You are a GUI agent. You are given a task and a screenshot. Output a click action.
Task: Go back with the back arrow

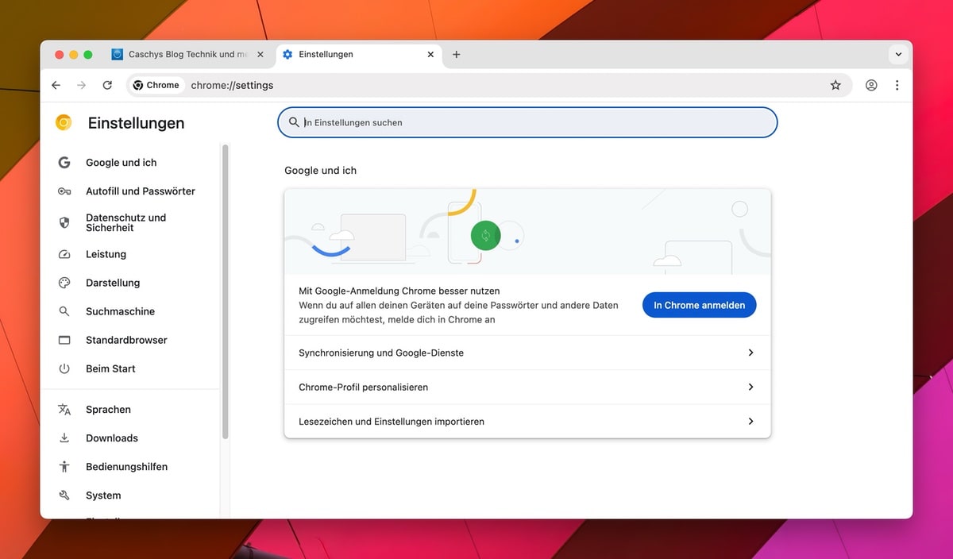click(56, 85)
